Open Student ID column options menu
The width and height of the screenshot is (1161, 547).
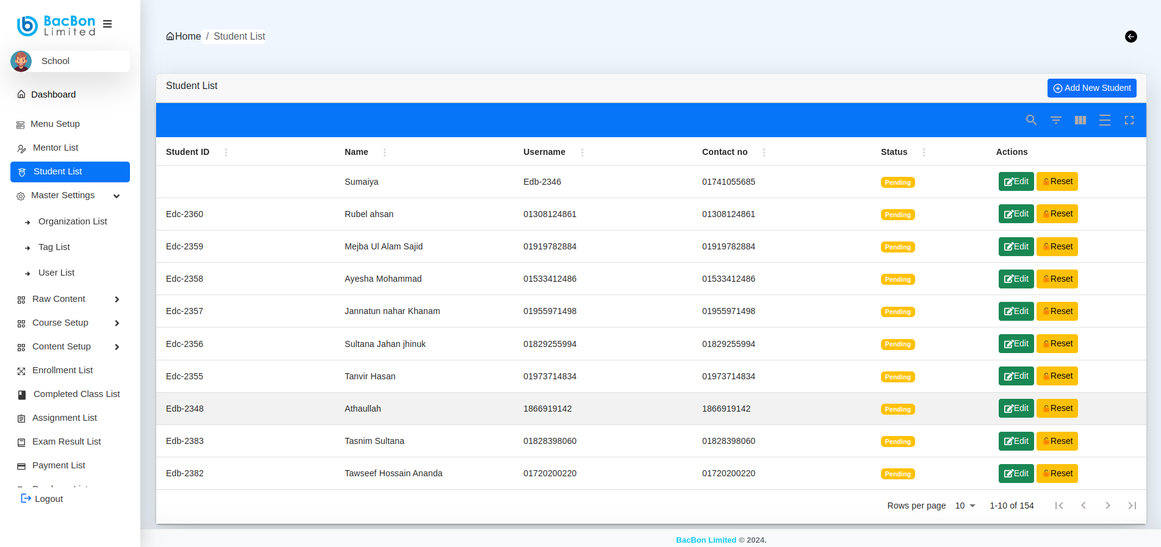point(226,152)
